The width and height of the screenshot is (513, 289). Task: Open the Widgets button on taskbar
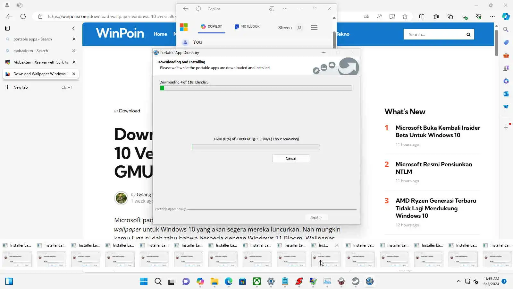(x=9, y=282)
